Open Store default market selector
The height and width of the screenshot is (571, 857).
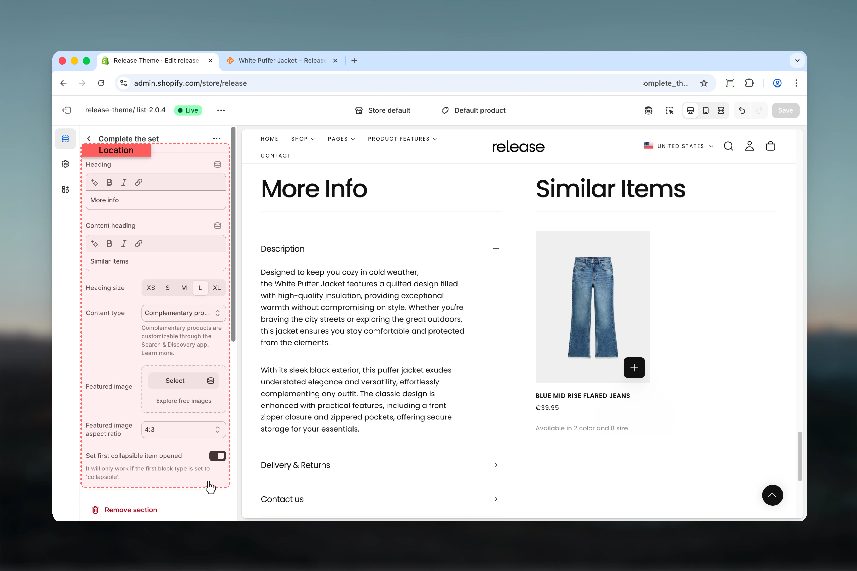point(383,110)
